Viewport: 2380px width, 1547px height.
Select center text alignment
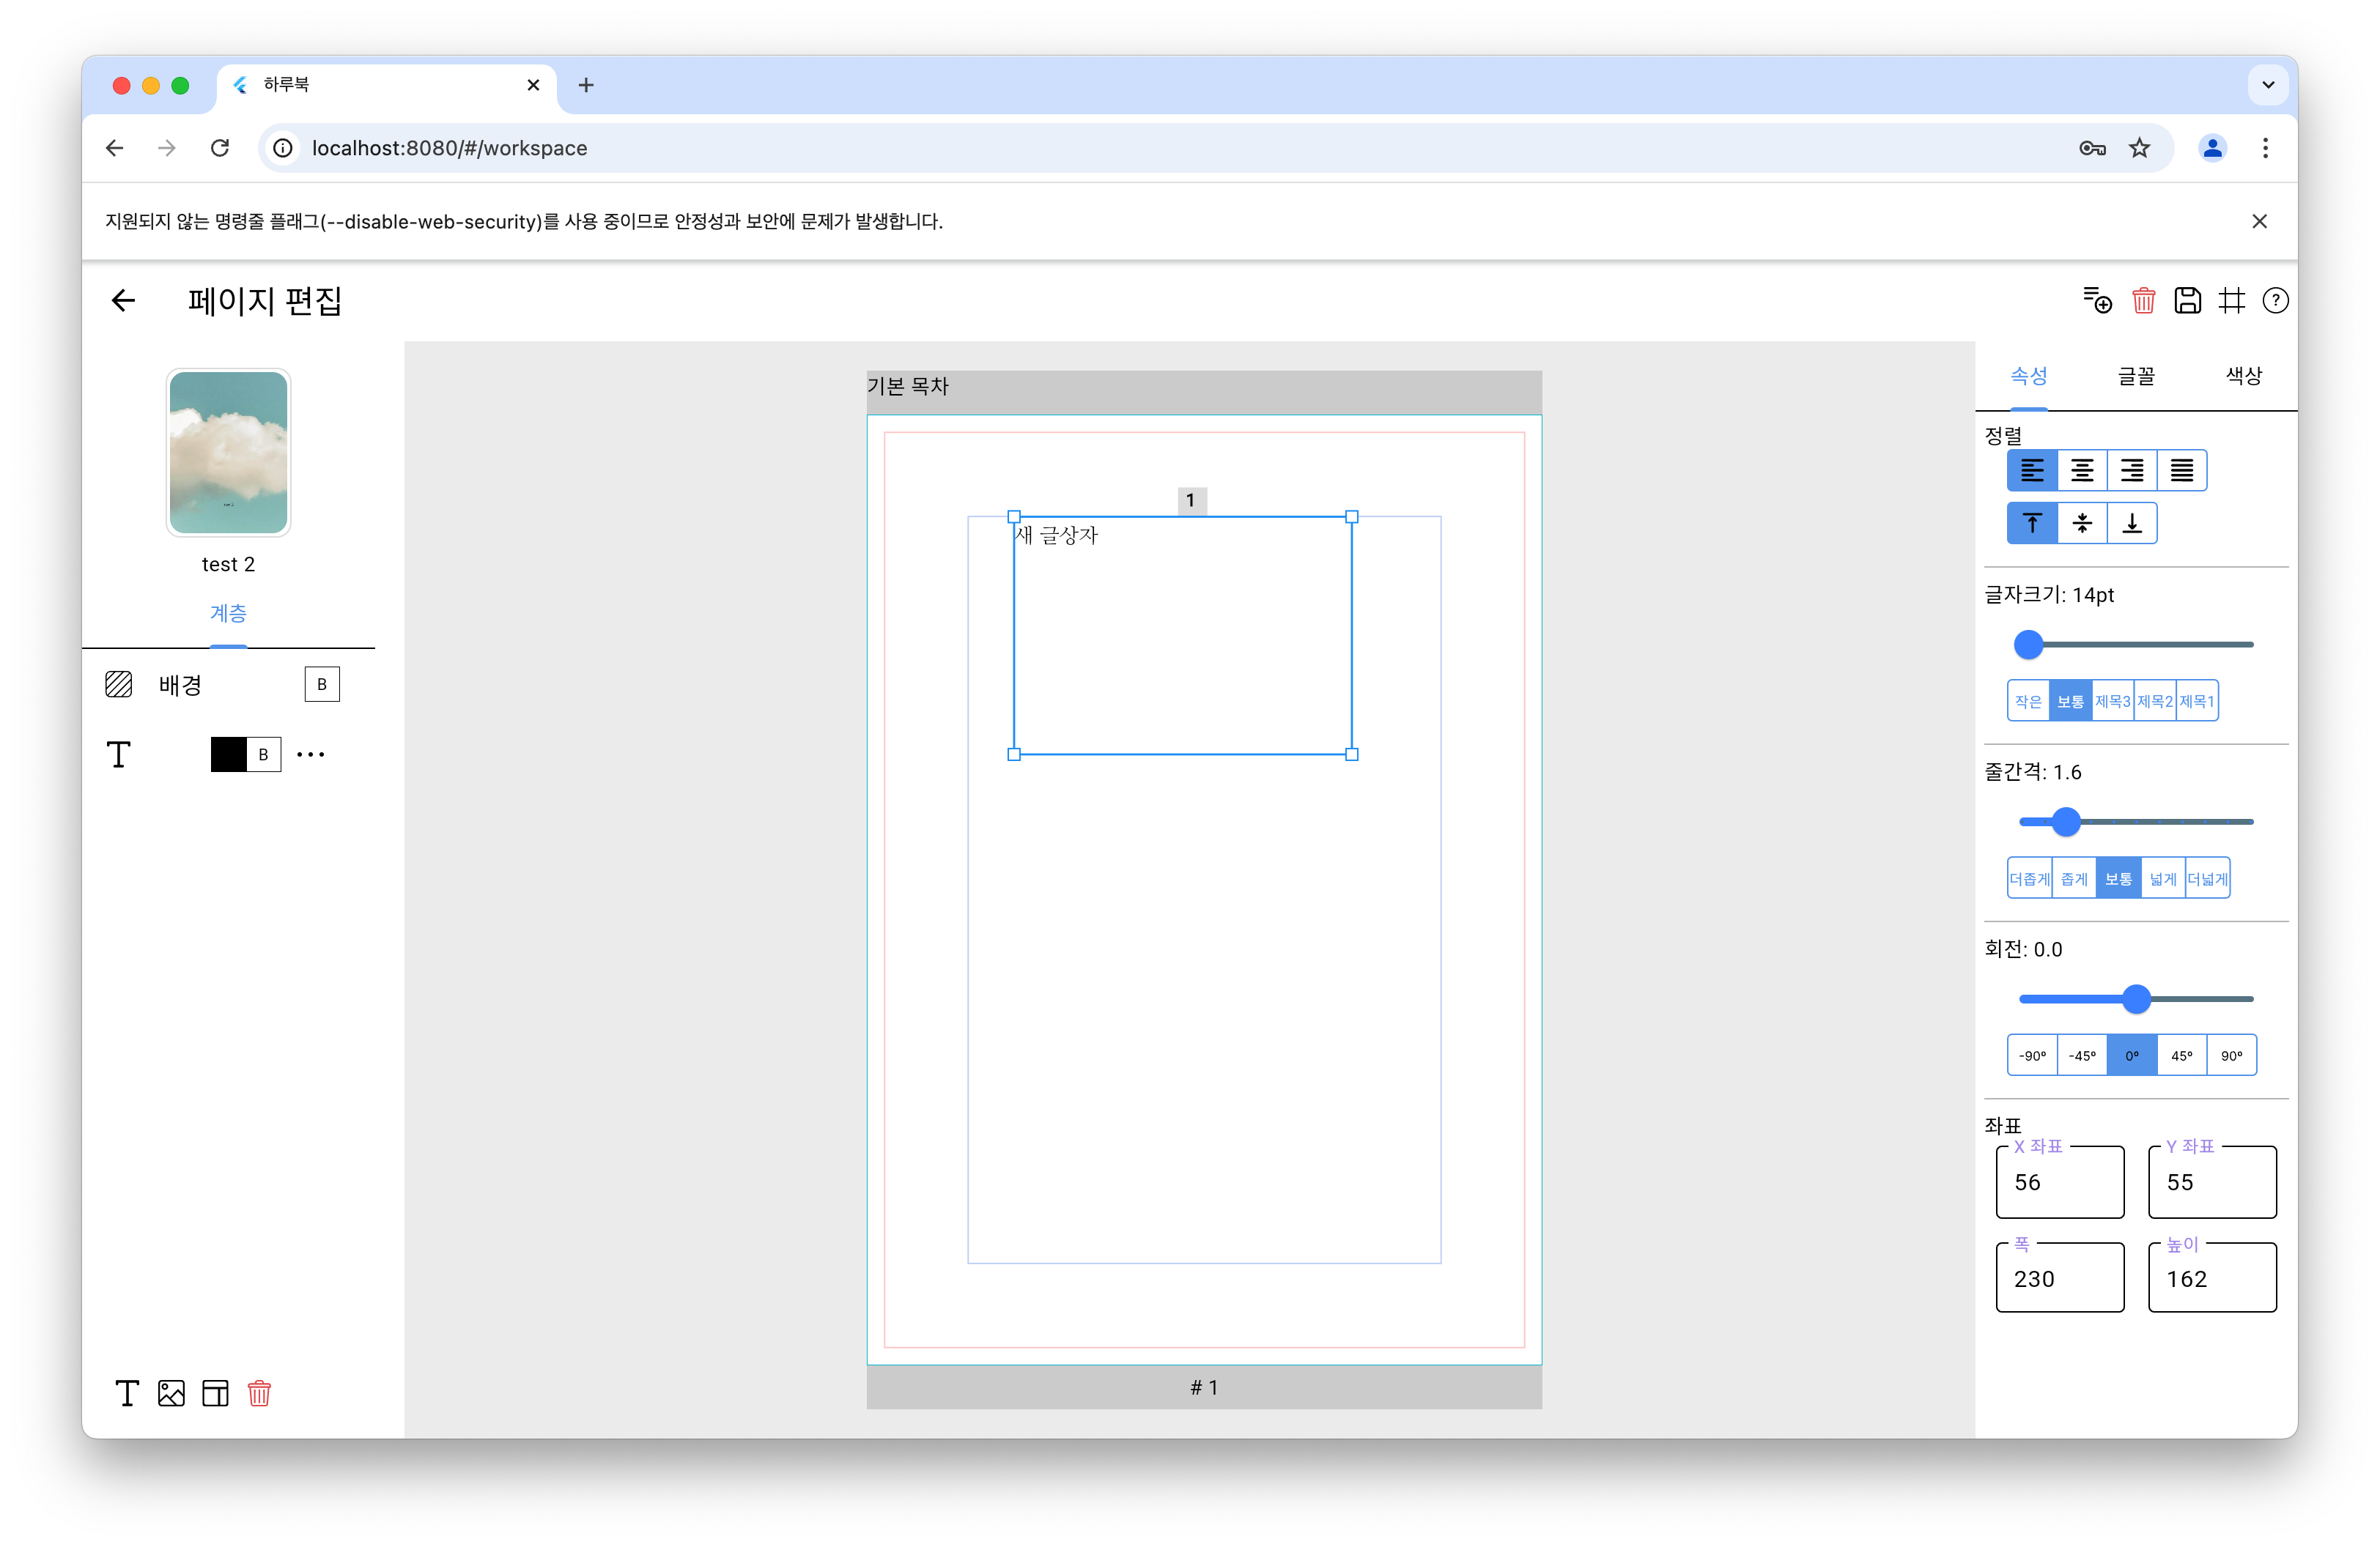click(x=2082, y=471)
